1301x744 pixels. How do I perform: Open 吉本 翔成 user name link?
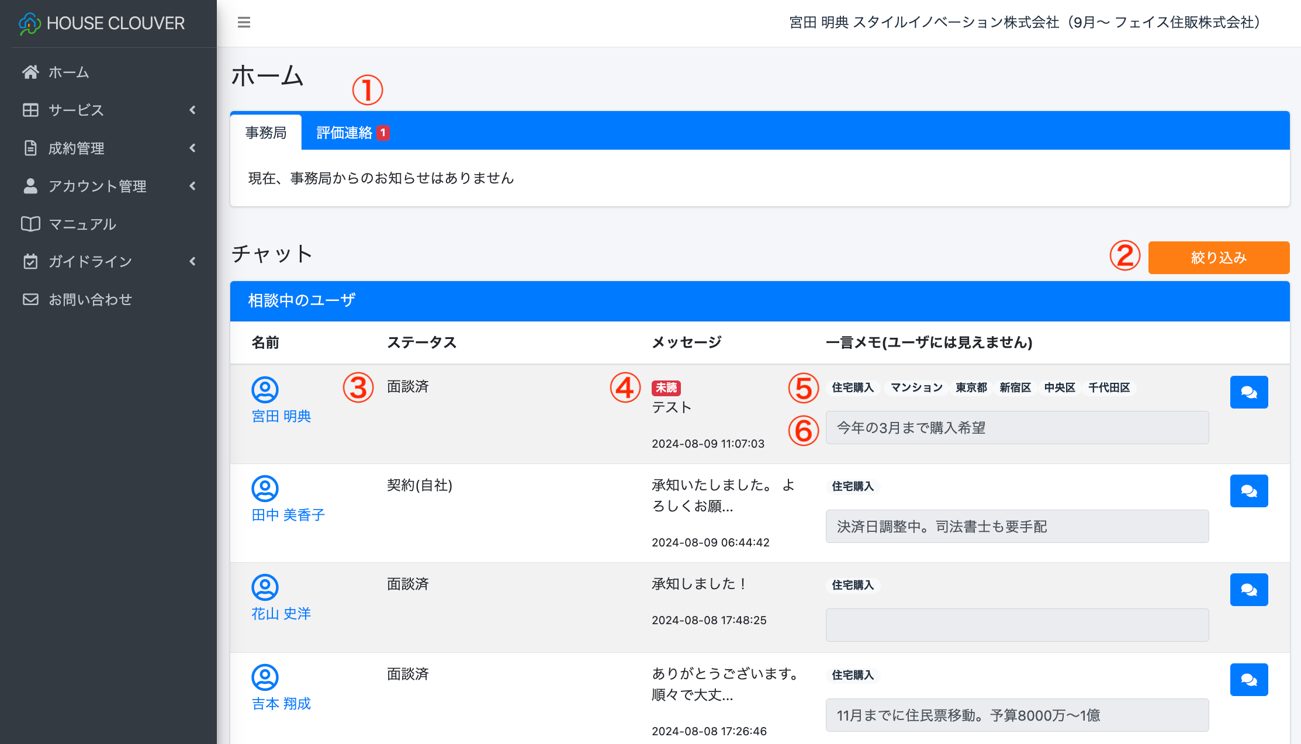pyautogui.click(x=281, y=704)
